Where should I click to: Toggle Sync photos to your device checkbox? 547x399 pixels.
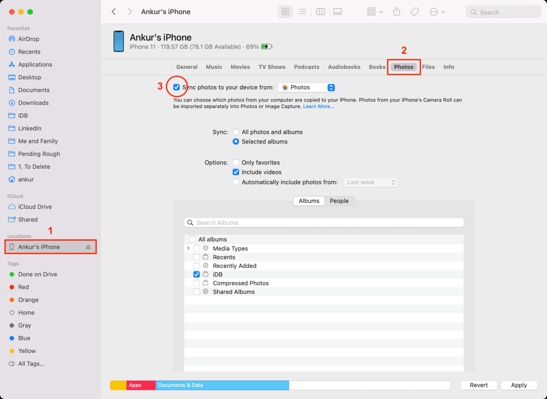pyautogui.click(x=176, y=87)
